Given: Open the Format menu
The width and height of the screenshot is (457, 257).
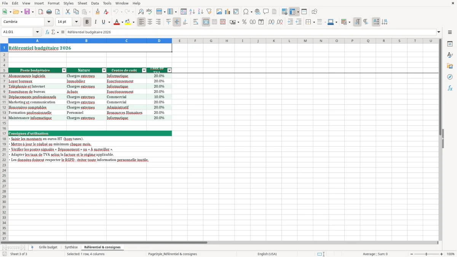Looking at the screenshot, I should 54,3.
